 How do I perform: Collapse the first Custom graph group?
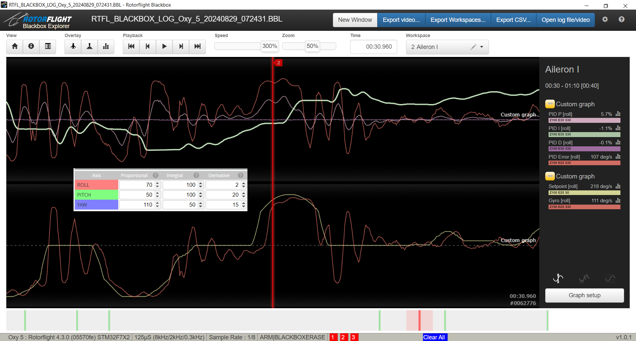coord(550,104)
